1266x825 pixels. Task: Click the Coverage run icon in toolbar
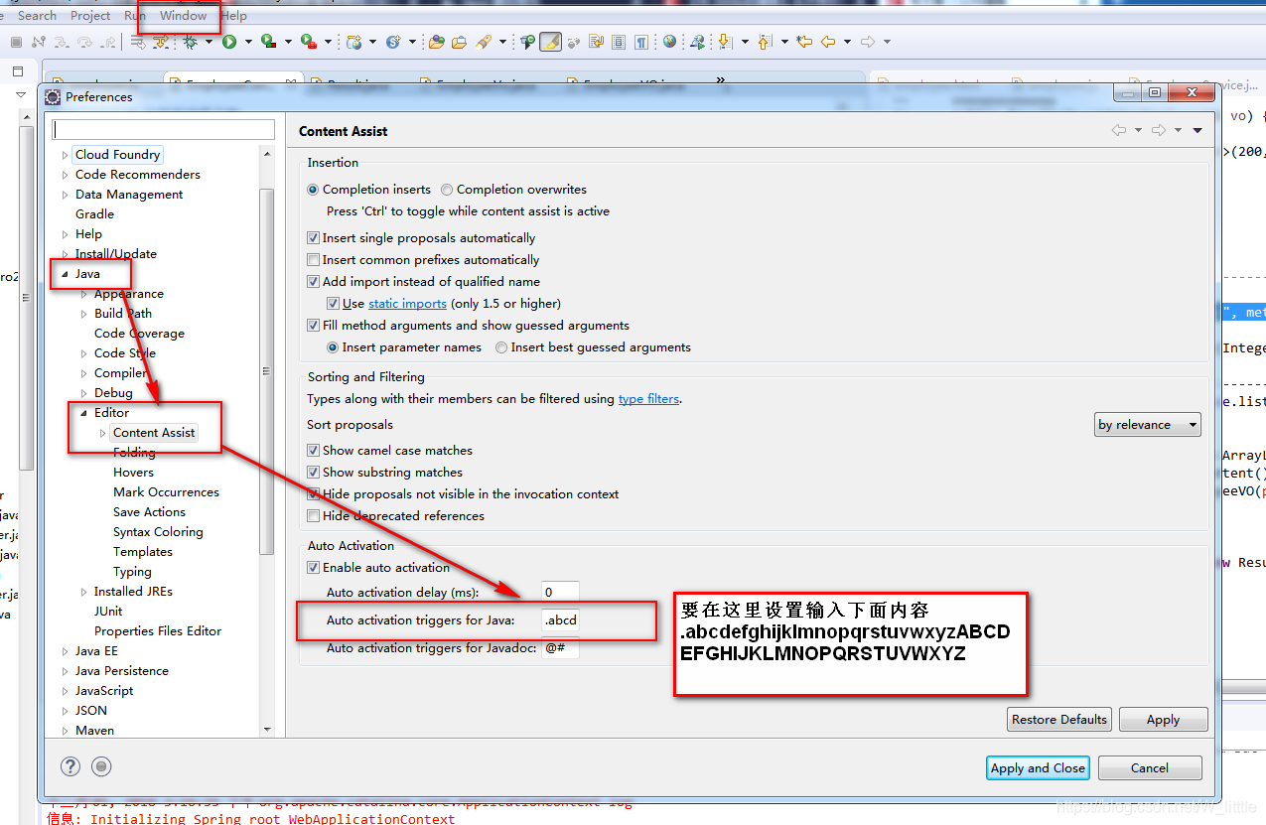tap(268, 42)
